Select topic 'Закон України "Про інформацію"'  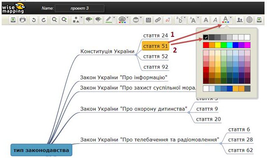tap(124, 77)
